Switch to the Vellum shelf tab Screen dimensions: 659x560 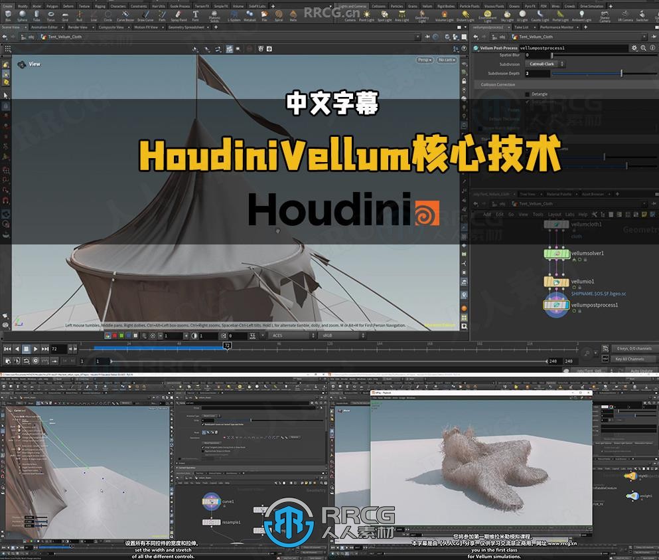pyautogui.click(x=427, y=7)
